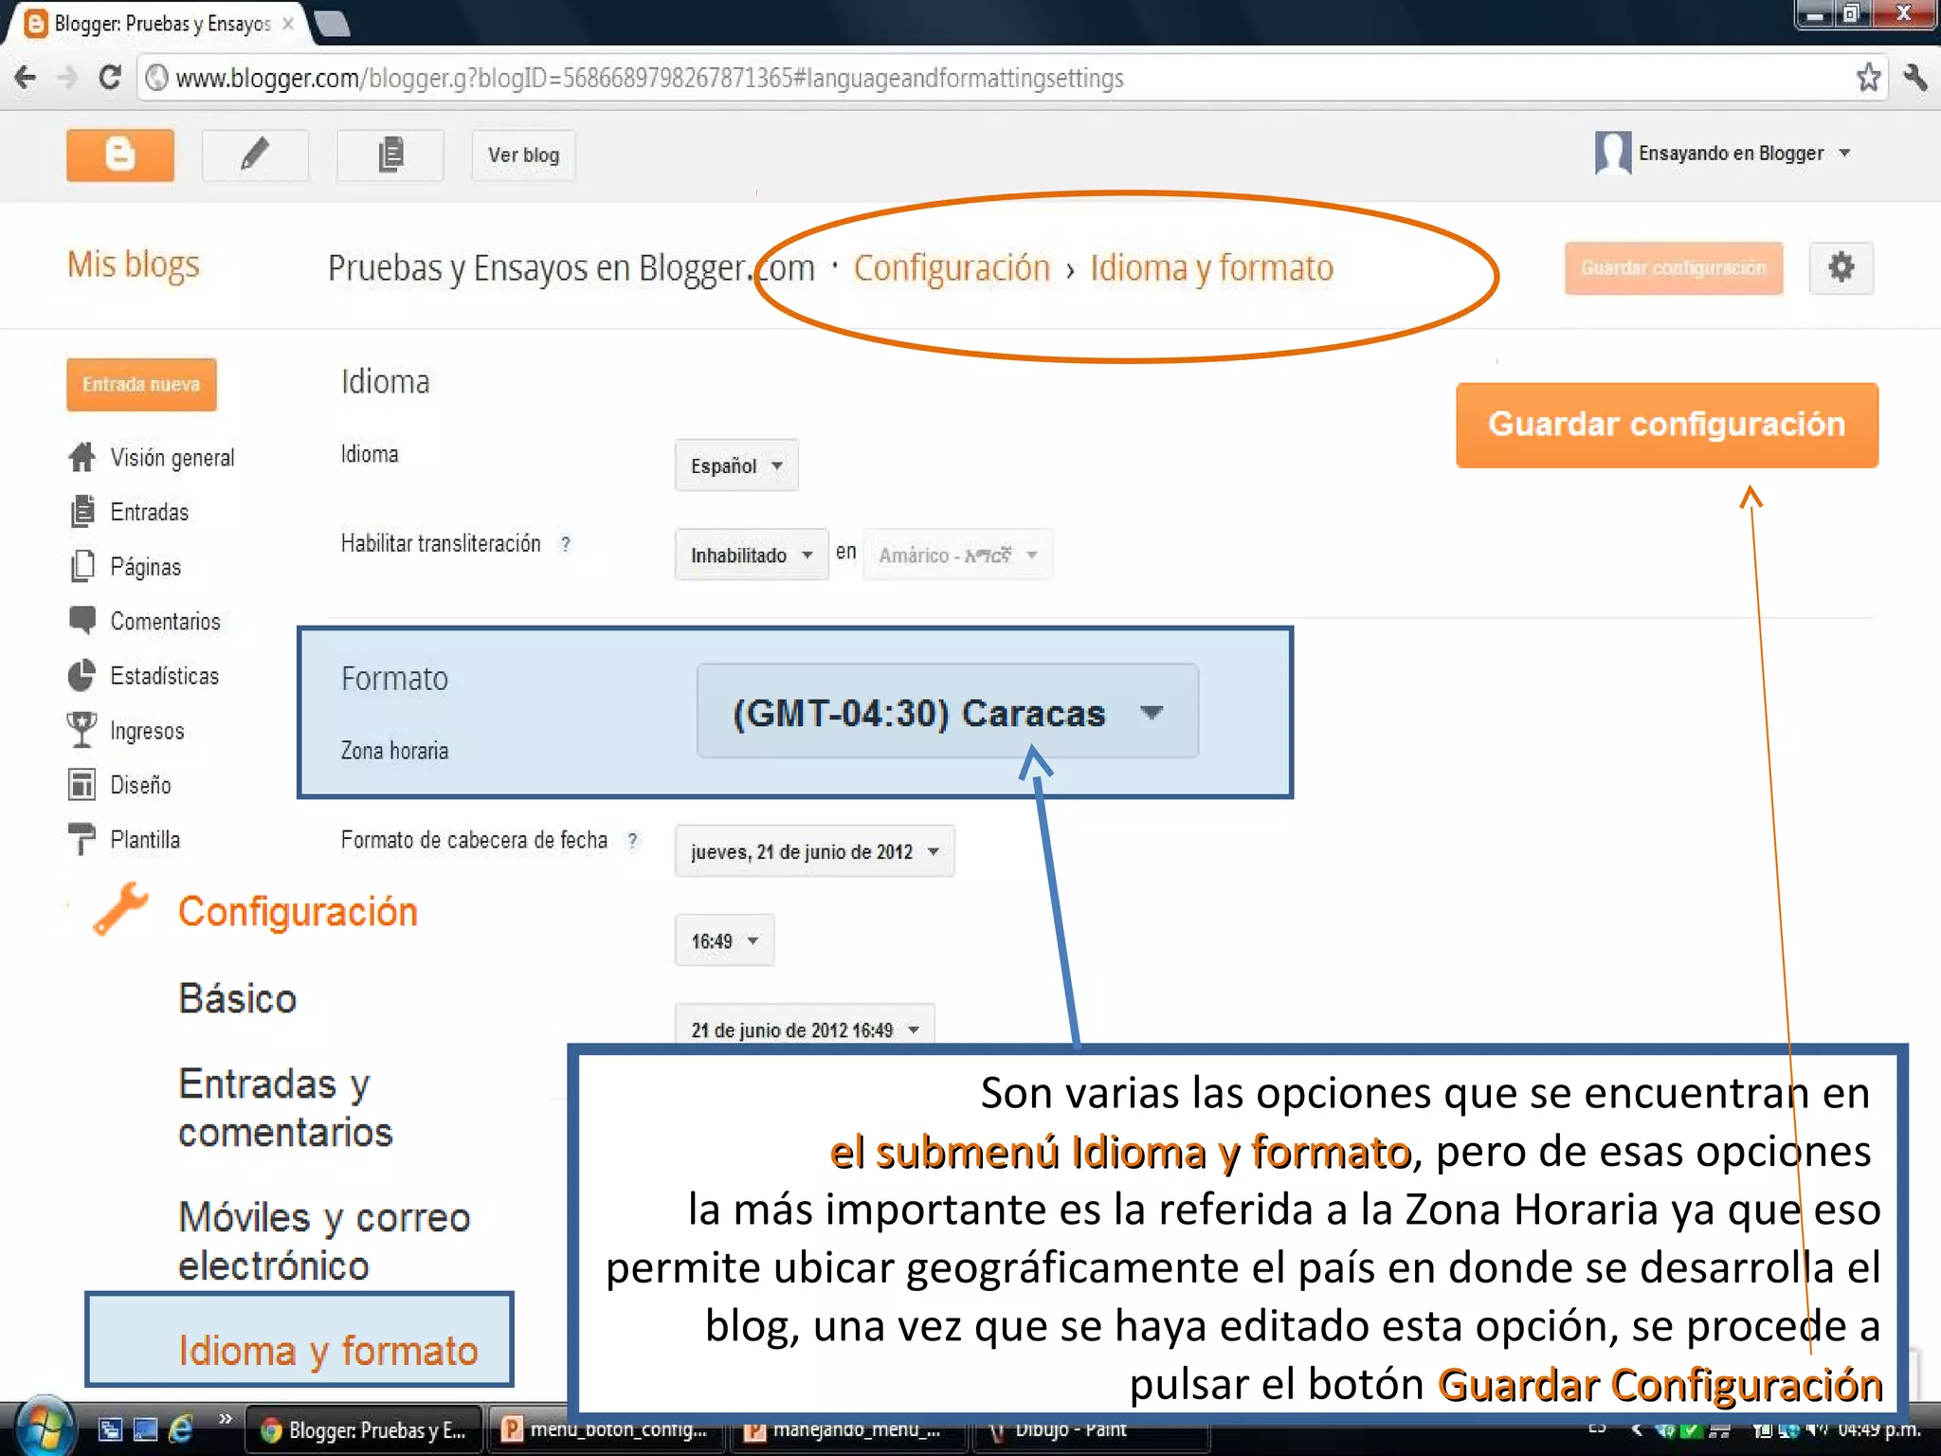
Task: Click the Entradas document icon
Action: click(82, 512)
